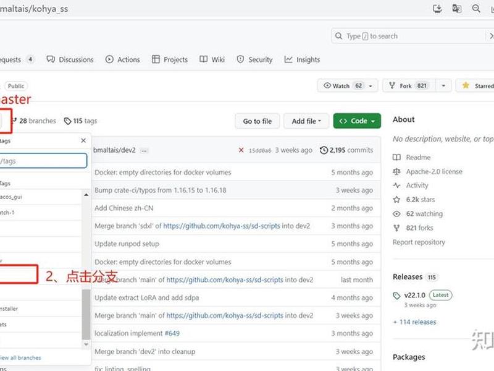
Task: Click the failed status X icon
Action: pos(241,150)
